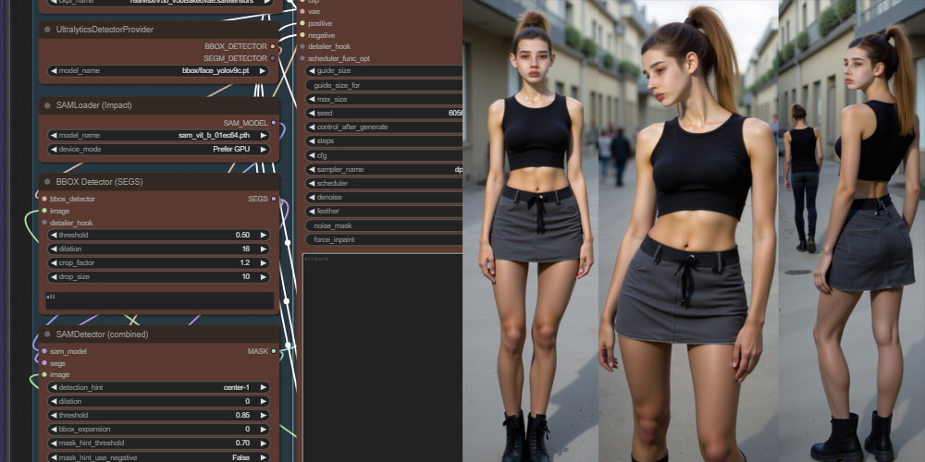Click the segs input port on SAMDetector
Image resolution: width=925 pixels, height=462 pixels.
point(44,363)
